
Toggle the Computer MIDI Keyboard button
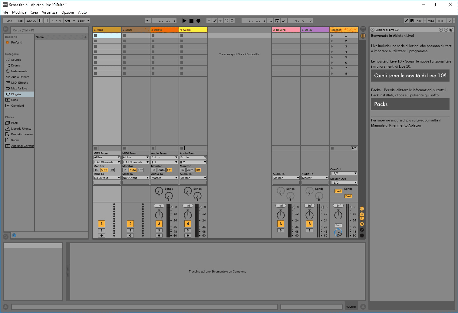[x=412, y=21]
